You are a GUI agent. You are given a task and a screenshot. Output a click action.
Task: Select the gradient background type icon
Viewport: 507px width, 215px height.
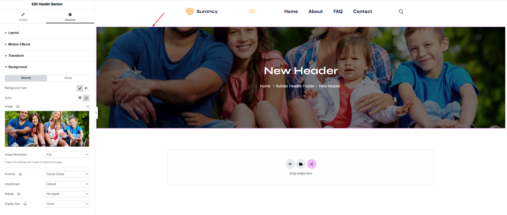click(86, 88)
